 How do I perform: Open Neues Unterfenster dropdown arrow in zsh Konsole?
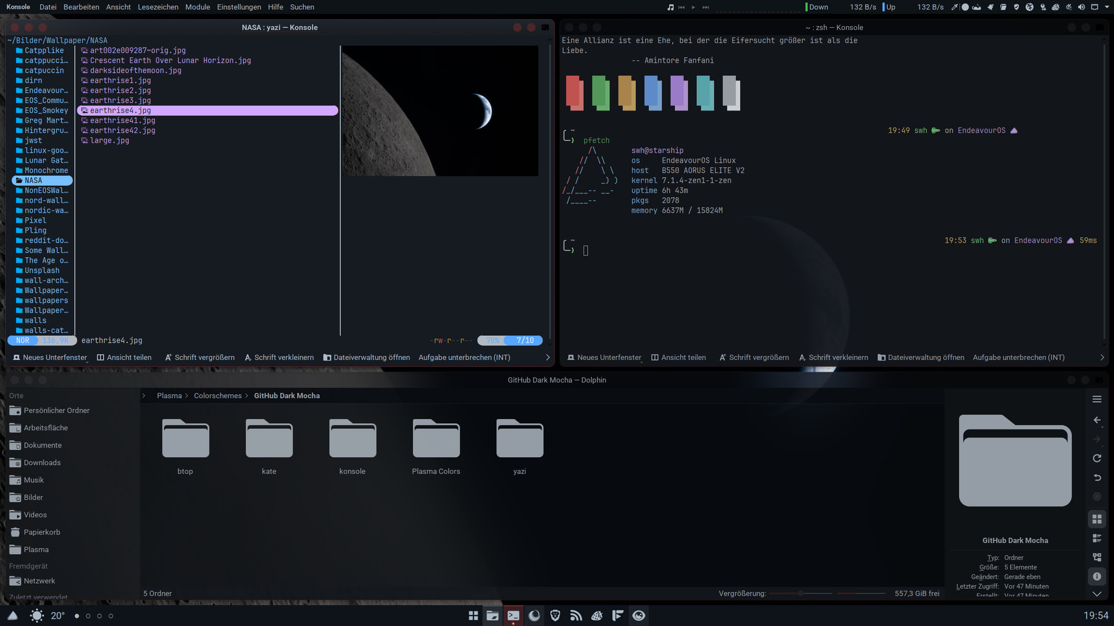point(642,362)
